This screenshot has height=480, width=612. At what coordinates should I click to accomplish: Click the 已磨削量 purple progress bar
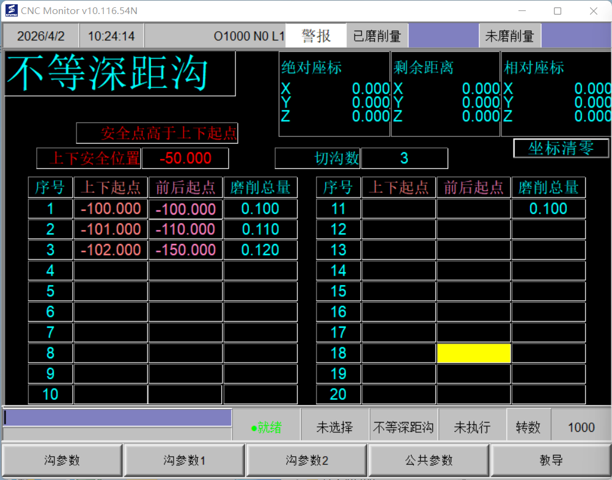tap(443, 36)
